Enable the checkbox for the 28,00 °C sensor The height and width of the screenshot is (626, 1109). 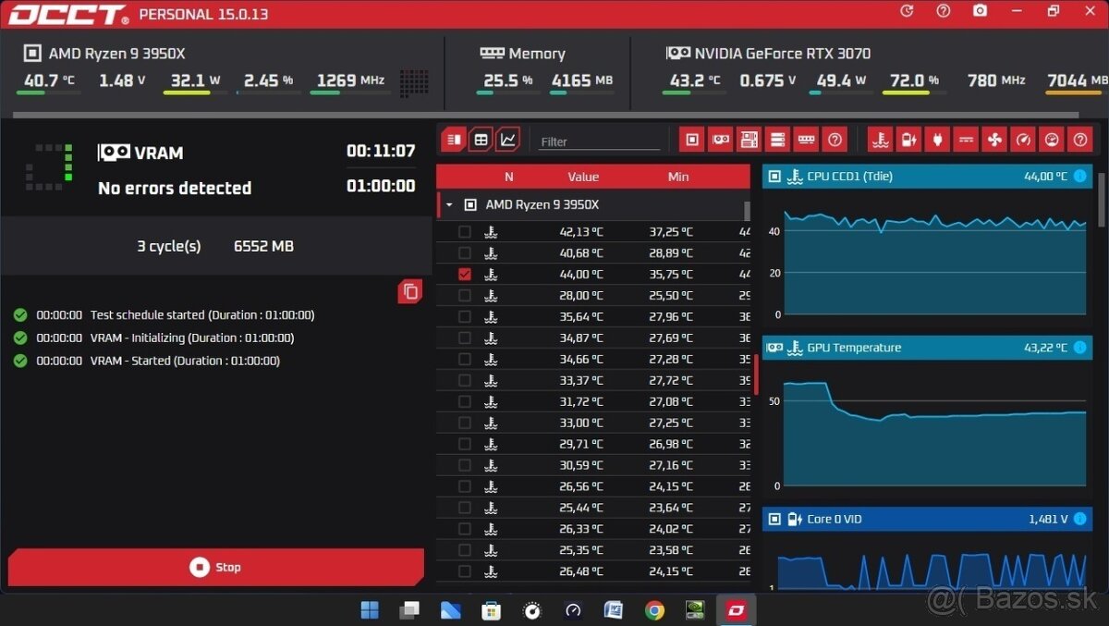pos(464,295)
